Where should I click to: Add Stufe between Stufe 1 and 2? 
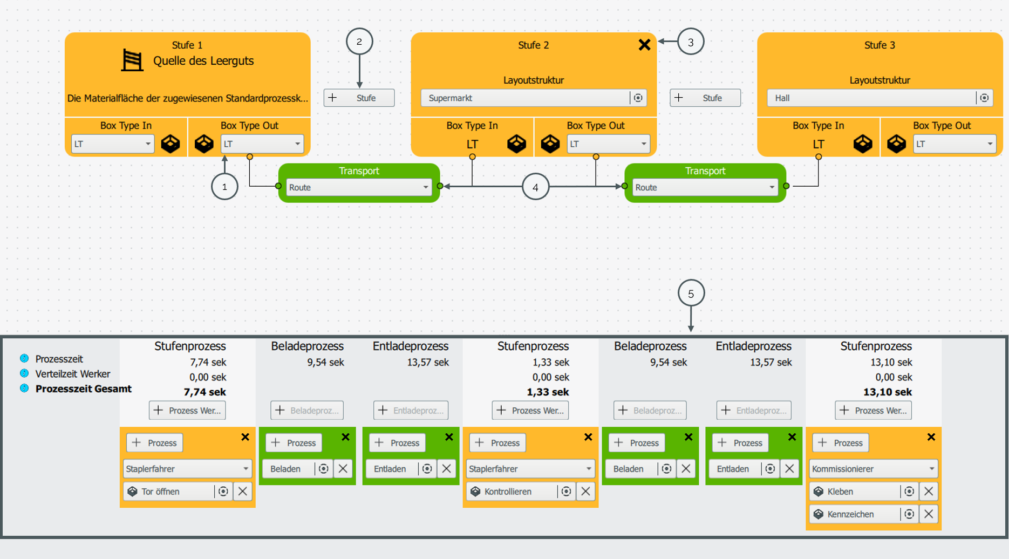click(359, 98)
